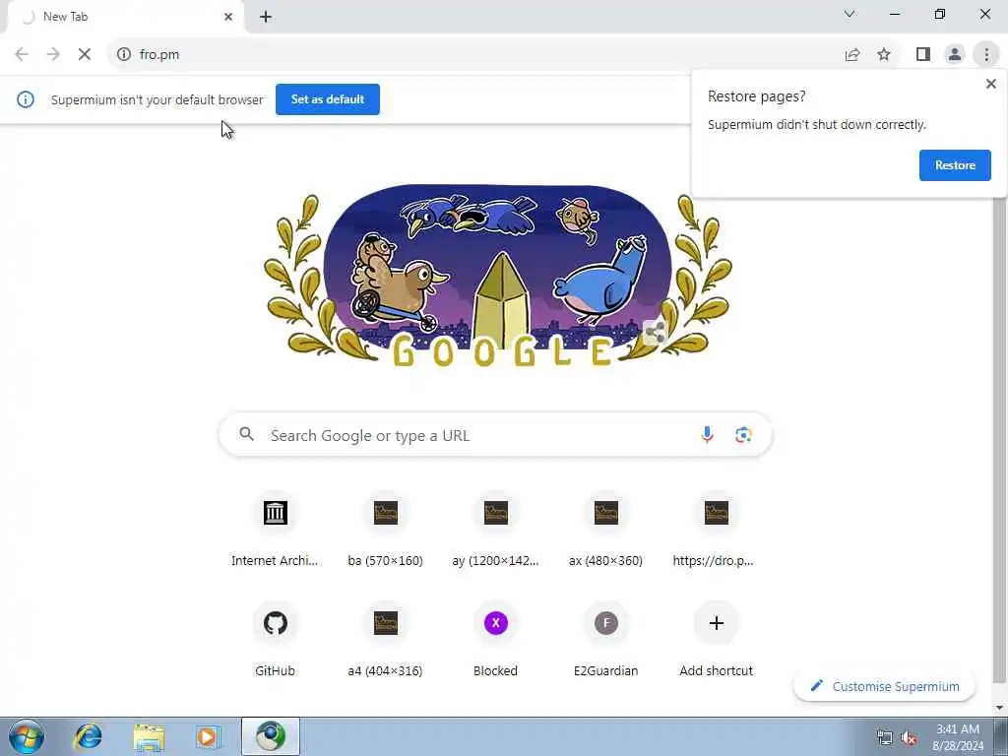This screenshot has width=1008, height=756.
Task: Click the default browser info icon
Action: (26, 99)
